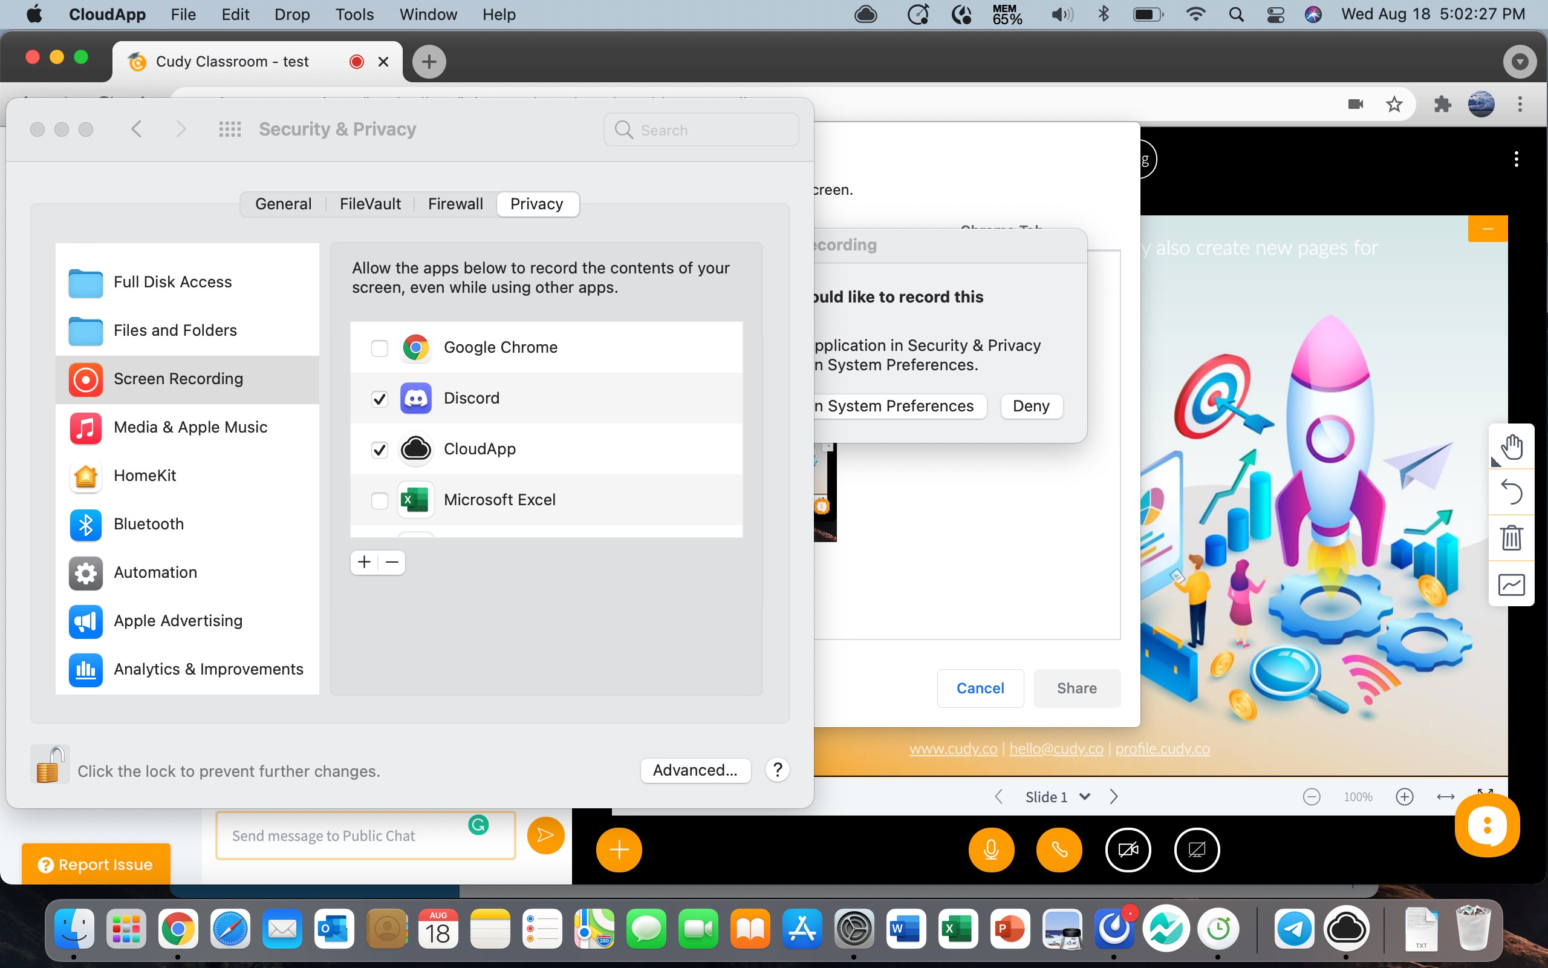Image resolution: width=1548 pixels, height=968 pixels.
Task: Click the lock to prevent changes
Action: (x=49, y=764)
